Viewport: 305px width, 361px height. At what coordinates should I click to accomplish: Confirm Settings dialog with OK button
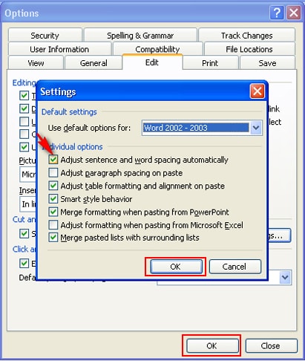point(175,267)
